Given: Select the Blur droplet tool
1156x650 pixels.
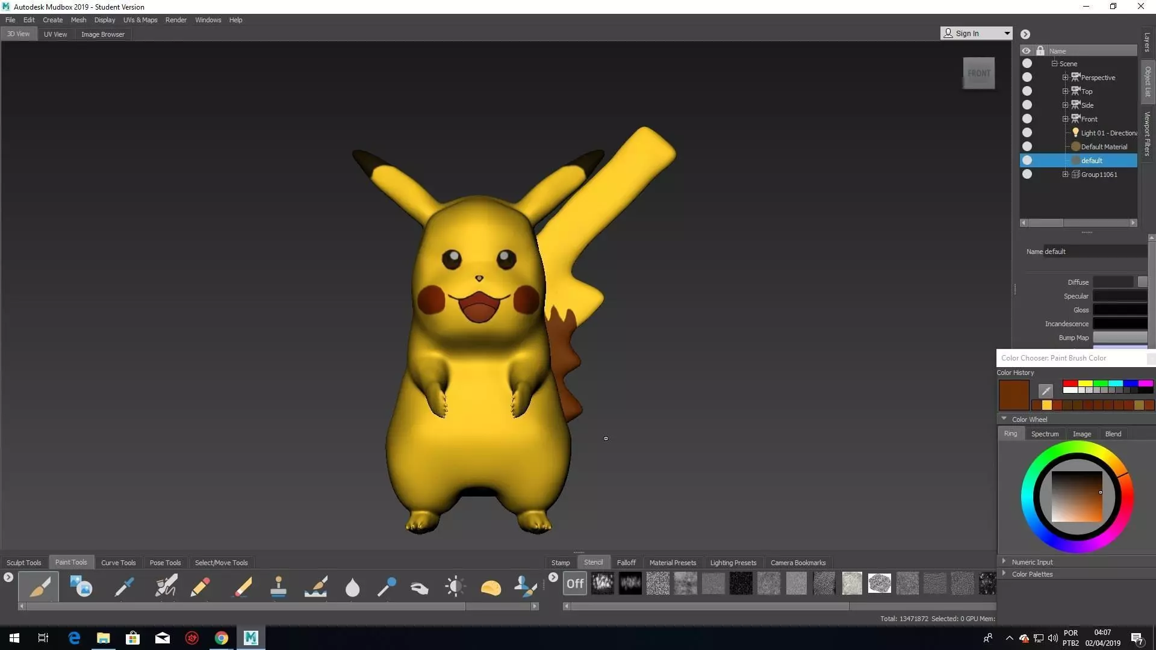Looking at the screenshot, I should 352,587.
